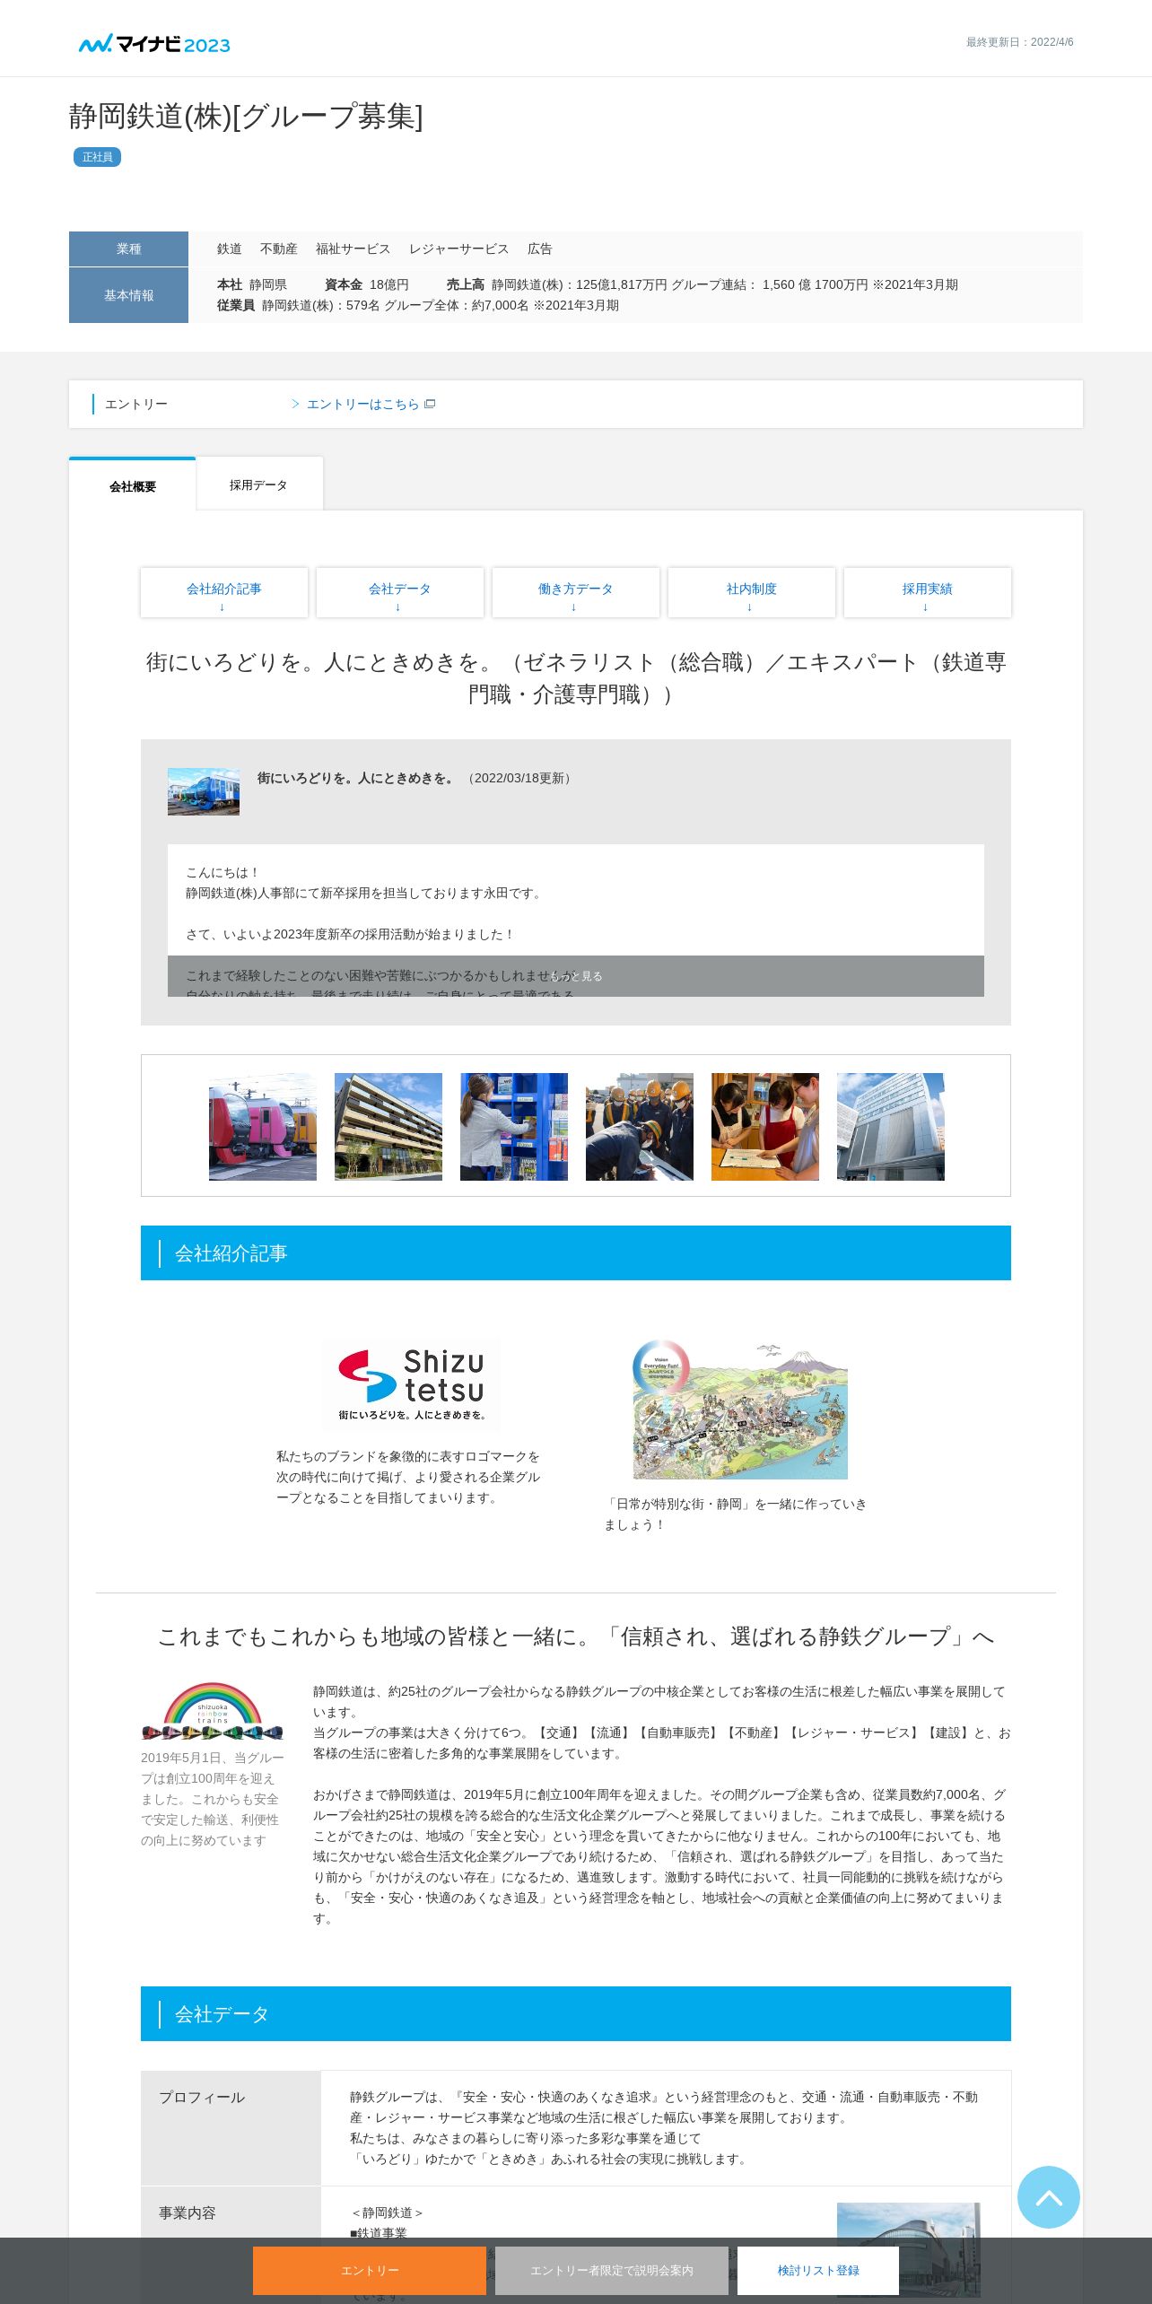
Task: Open the apartment building photo
Action: 388,1126
